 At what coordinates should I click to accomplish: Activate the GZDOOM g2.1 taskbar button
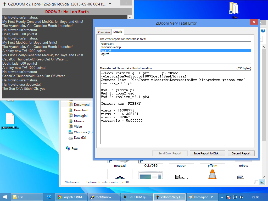pyautogui.click(x=137, y=197)
